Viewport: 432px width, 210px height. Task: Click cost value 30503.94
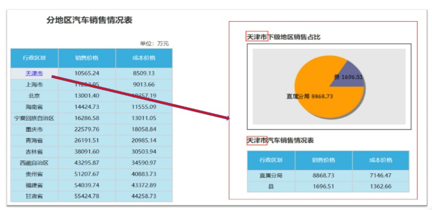pyautogui.click(x=144, y=152)
